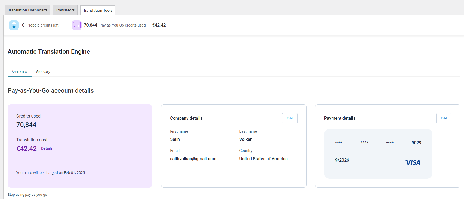Image resolution: width=464 pixels, height=199 pixels.
Task: Select the Translation Tools tab
Action: point(98,10)
